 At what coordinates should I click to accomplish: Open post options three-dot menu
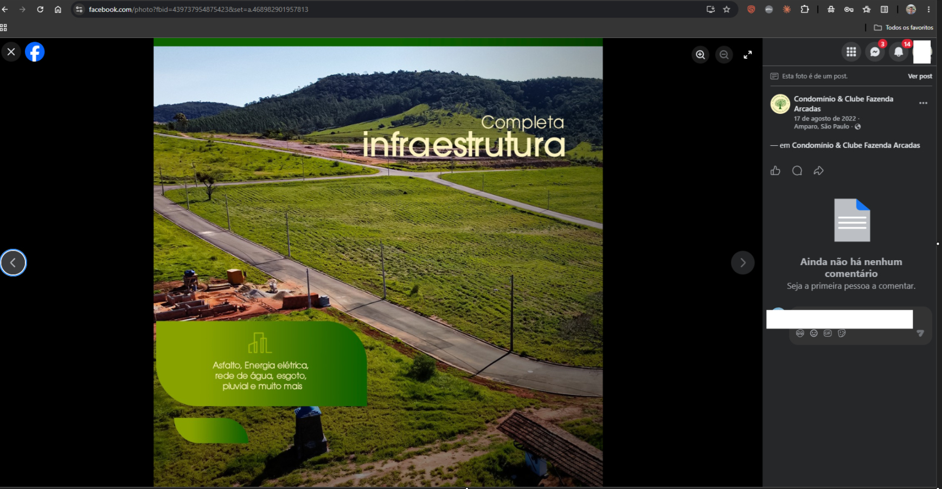click(923, 103)
